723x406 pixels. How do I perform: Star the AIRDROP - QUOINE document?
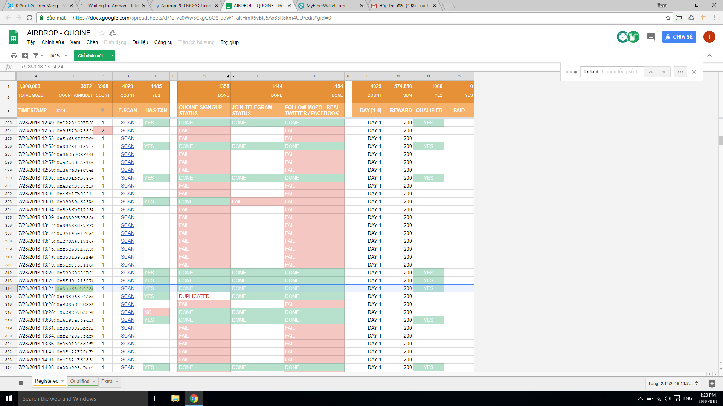102,33
